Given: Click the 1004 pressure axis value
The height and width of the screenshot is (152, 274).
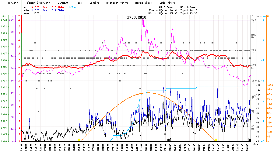Looking at the screenshot, I should point(4,141).
